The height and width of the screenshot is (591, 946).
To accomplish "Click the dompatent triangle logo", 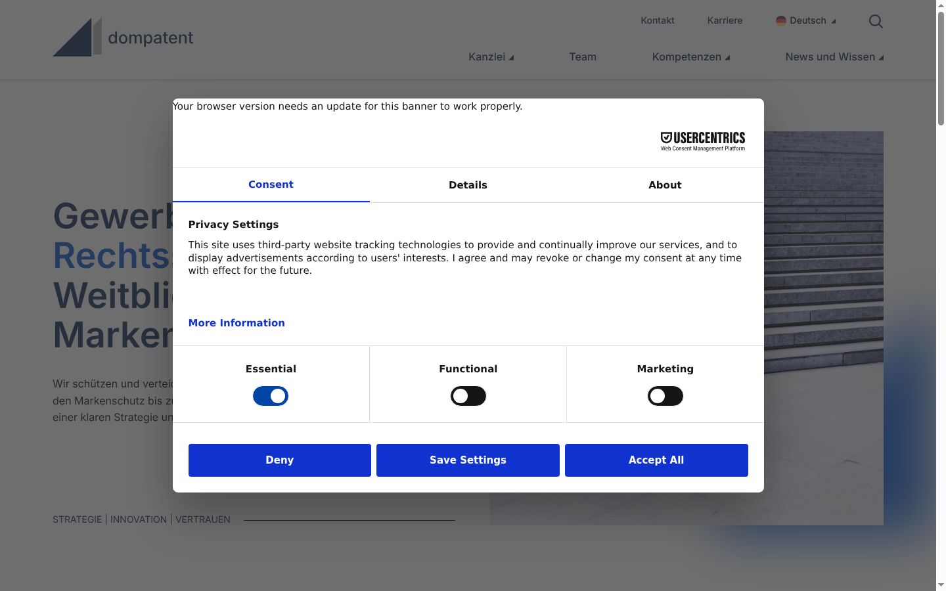I will [77, 37].
